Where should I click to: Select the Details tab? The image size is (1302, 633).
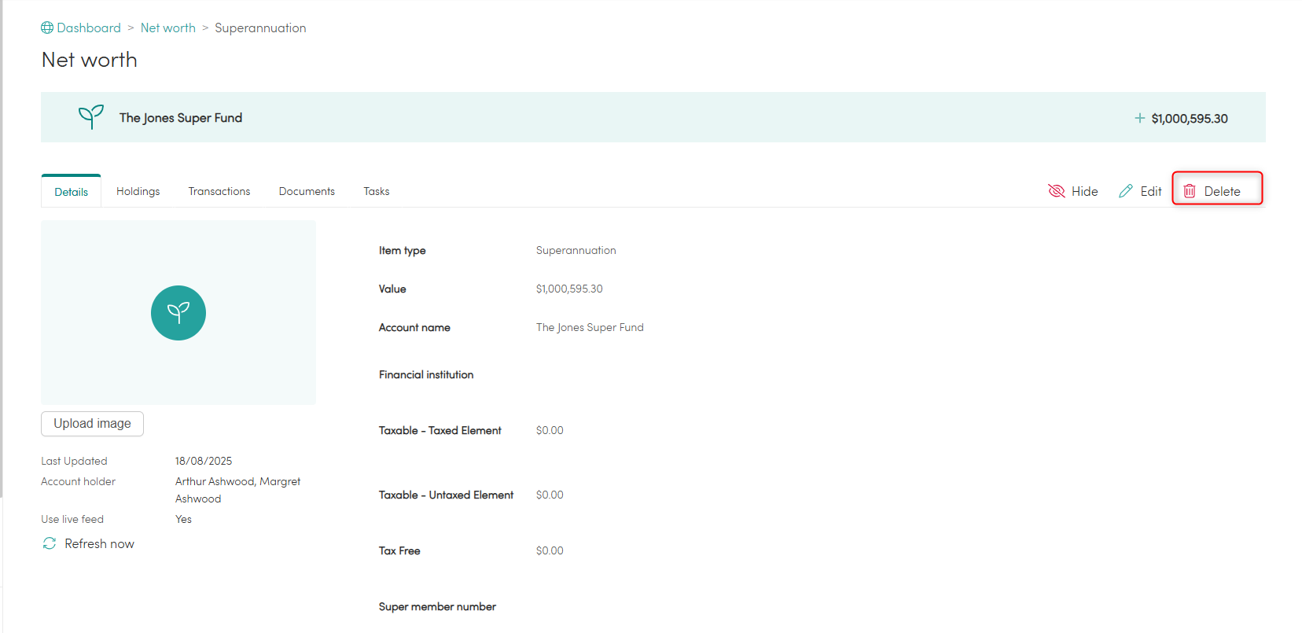pyautogui.click(x=71, y=192)
